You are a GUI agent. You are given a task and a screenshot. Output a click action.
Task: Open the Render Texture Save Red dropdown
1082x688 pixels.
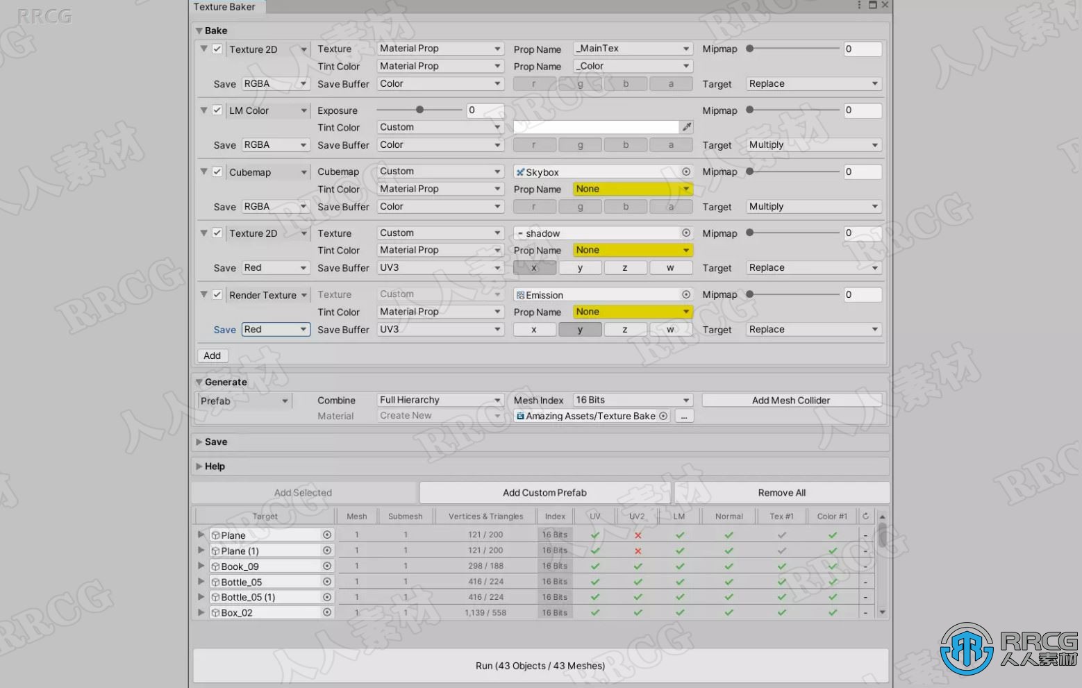click(276, 329)
